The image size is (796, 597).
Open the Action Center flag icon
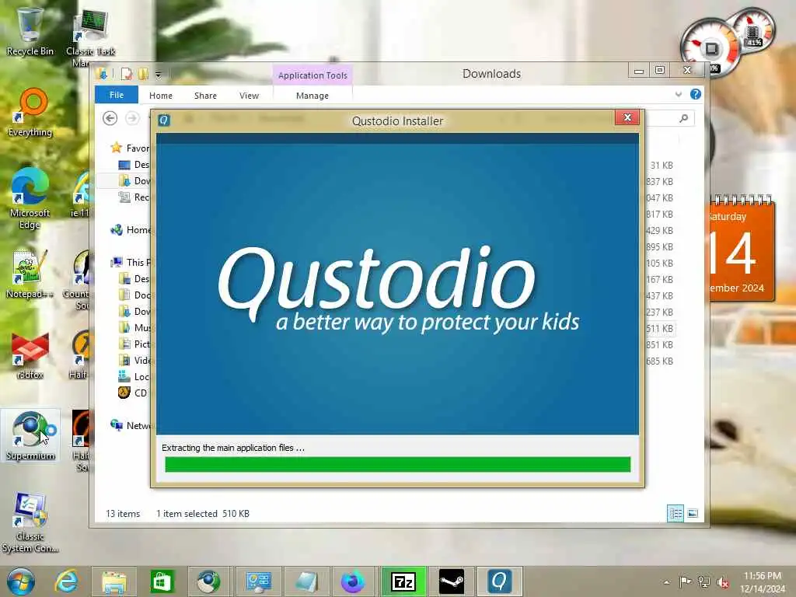pyautogui.click(x=685, y=581)
